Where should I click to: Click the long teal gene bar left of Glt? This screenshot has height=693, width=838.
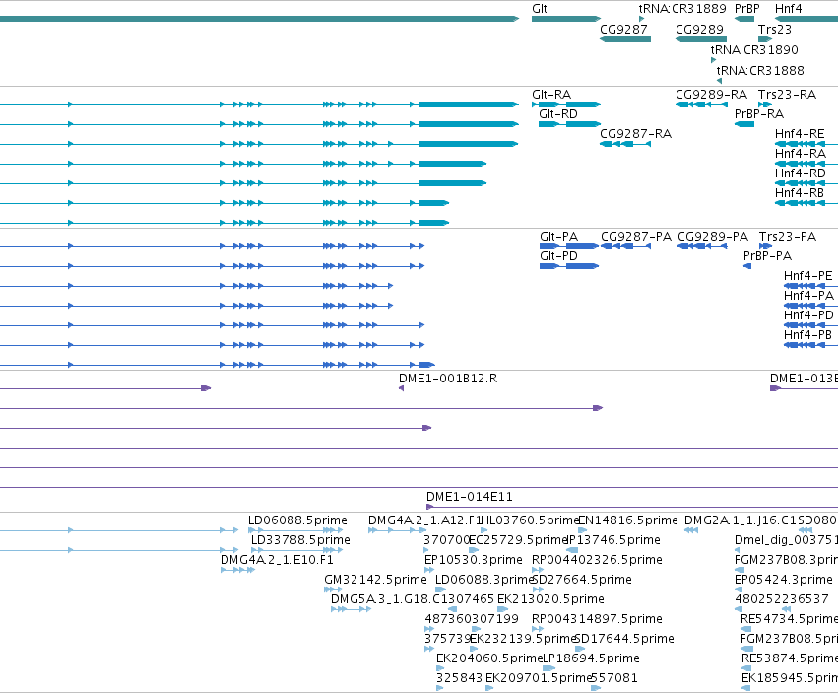259,19
